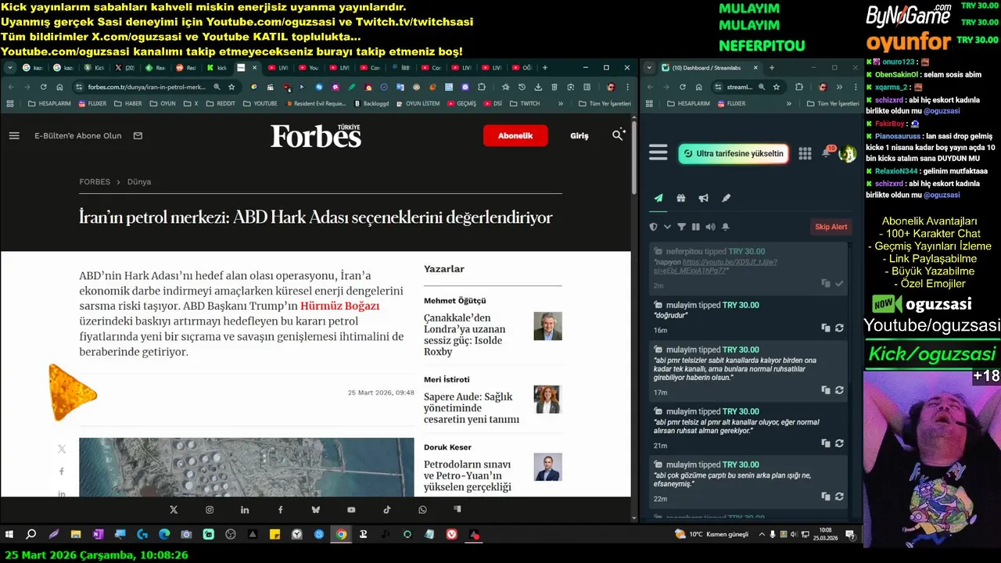Open Windows taskbar search
Screen dimensions: 1001x563
pyautogui.click(x=31, y=535)
